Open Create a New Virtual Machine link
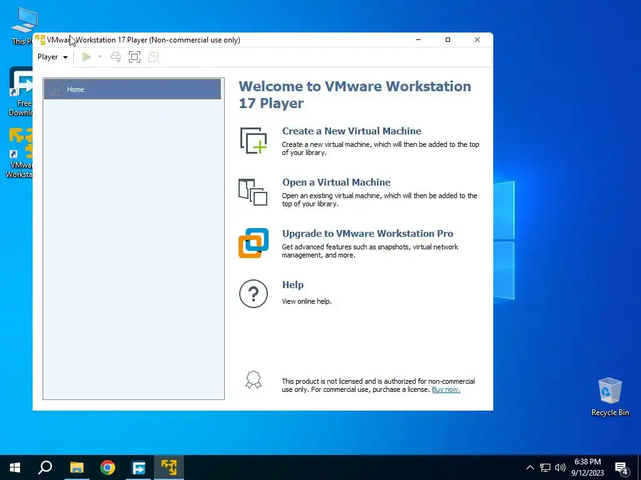 click(x=352, y=131)
